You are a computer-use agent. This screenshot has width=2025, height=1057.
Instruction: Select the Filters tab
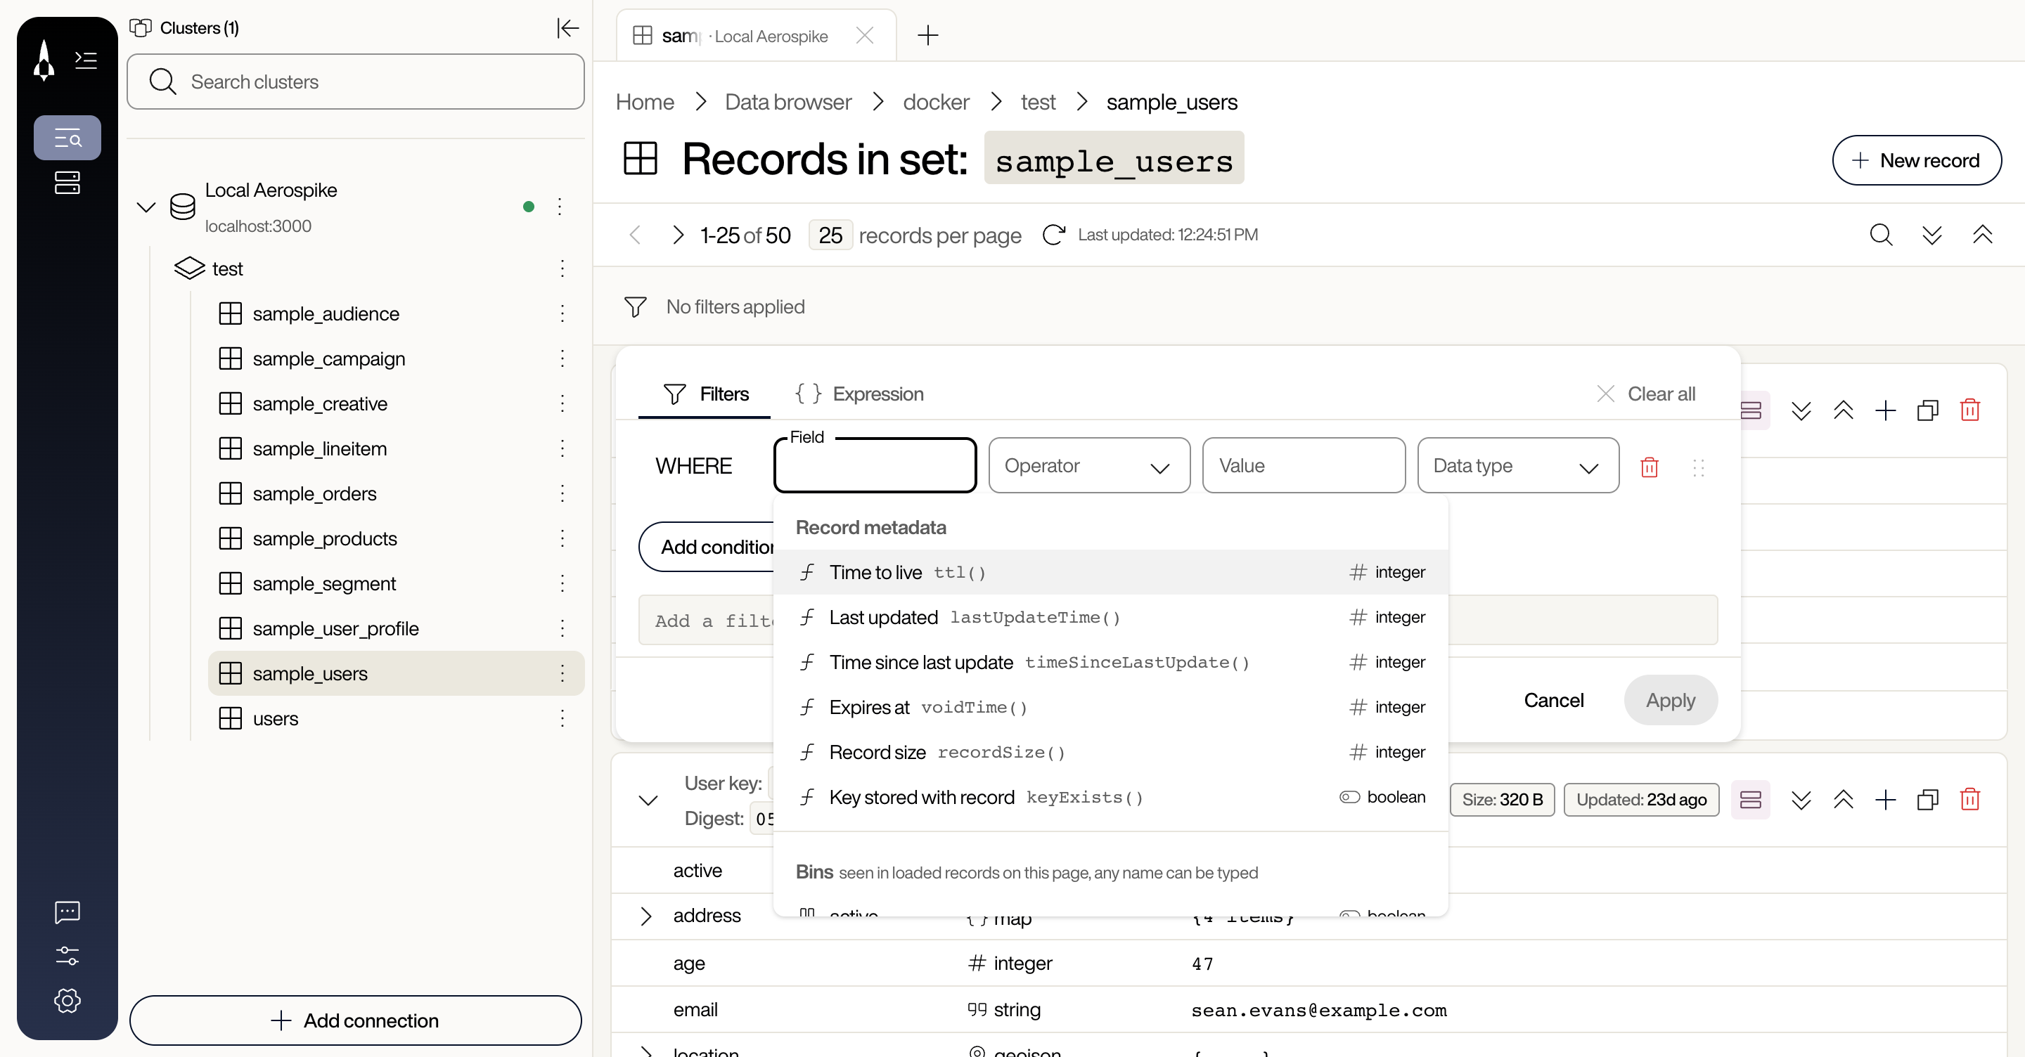pyautogui.click(x=706, y=394)
